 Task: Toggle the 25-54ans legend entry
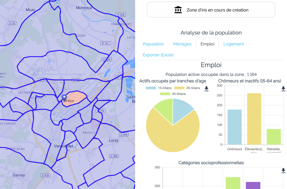click(x=188, y=88)
